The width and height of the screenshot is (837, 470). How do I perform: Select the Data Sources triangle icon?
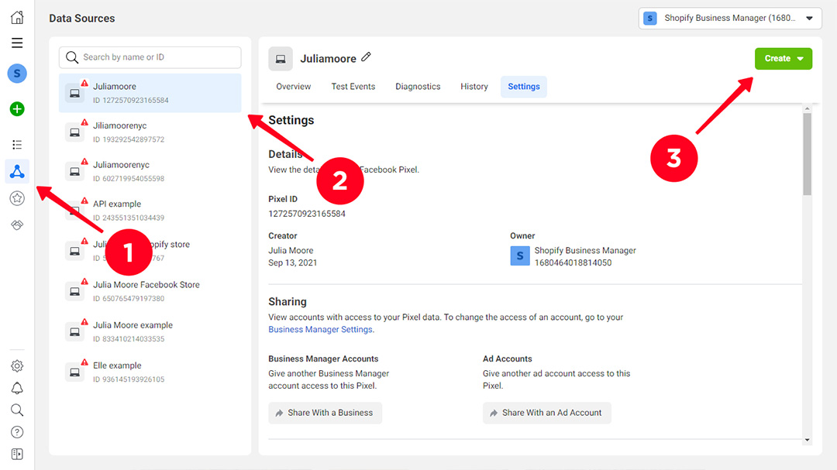point(17,171)
